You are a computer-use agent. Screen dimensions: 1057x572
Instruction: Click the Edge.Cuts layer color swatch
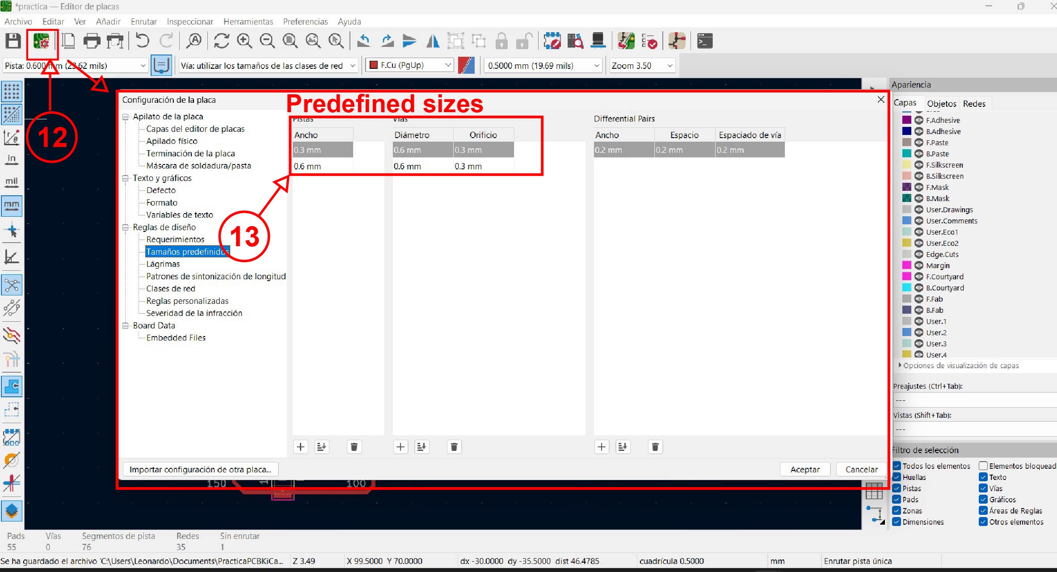point(906,254)
